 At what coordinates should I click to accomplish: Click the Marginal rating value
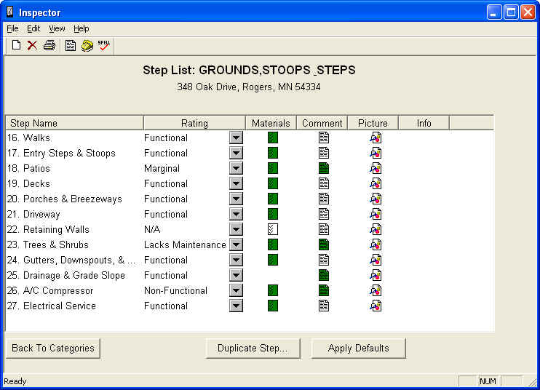(x=162, y=168)
